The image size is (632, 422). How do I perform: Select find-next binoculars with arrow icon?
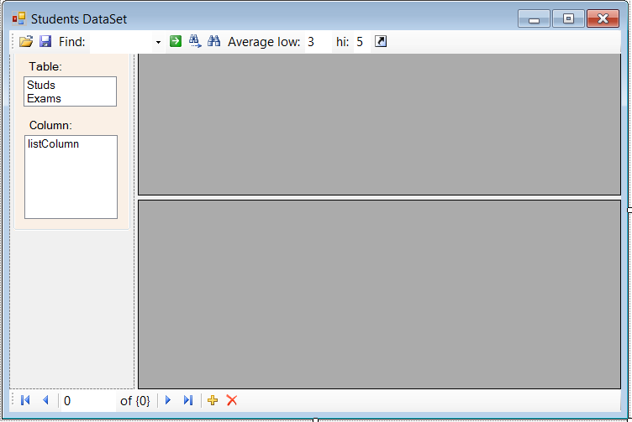click(x=195, y=41)
